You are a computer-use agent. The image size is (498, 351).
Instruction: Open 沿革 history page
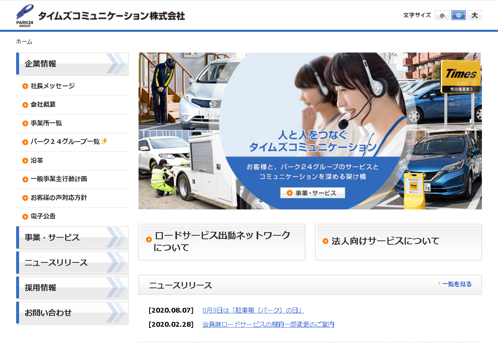pyautogui.click(x=37, y=160)
